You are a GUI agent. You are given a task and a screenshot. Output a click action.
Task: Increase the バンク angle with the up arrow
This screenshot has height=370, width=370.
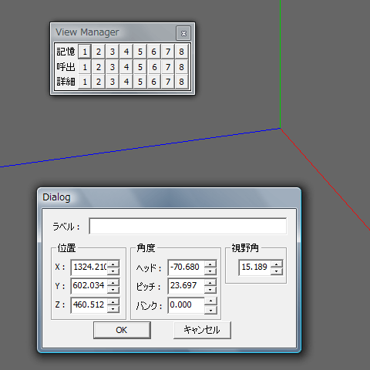pos(210,301)
